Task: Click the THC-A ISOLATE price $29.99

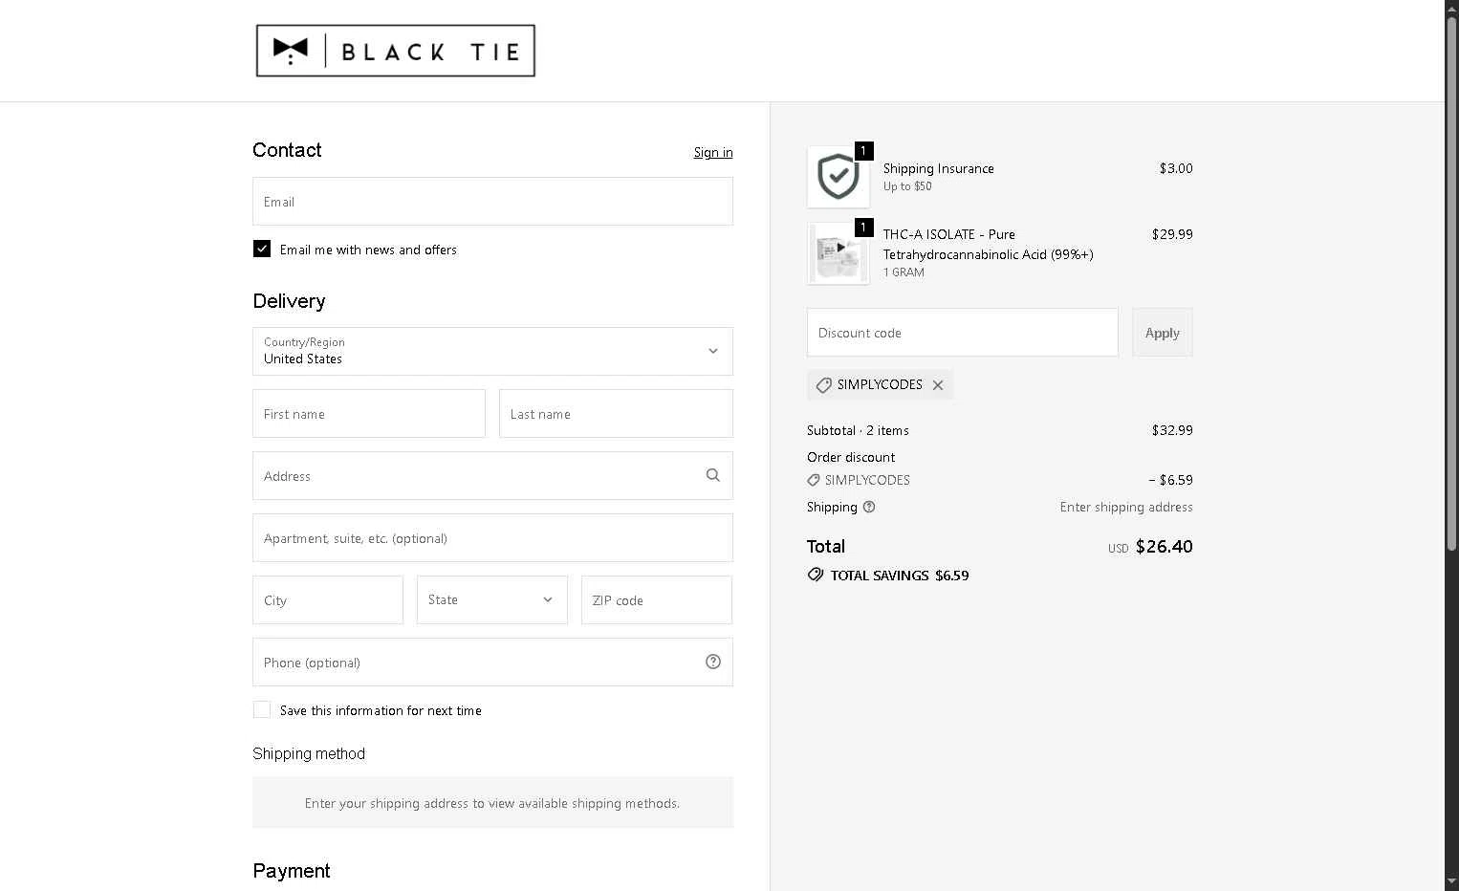Action: [1172, 234]
